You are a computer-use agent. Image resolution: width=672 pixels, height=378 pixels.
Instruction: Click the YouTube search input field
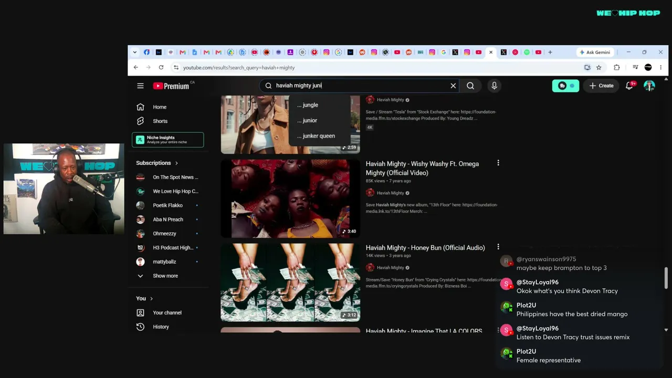(x=360, y=86)
